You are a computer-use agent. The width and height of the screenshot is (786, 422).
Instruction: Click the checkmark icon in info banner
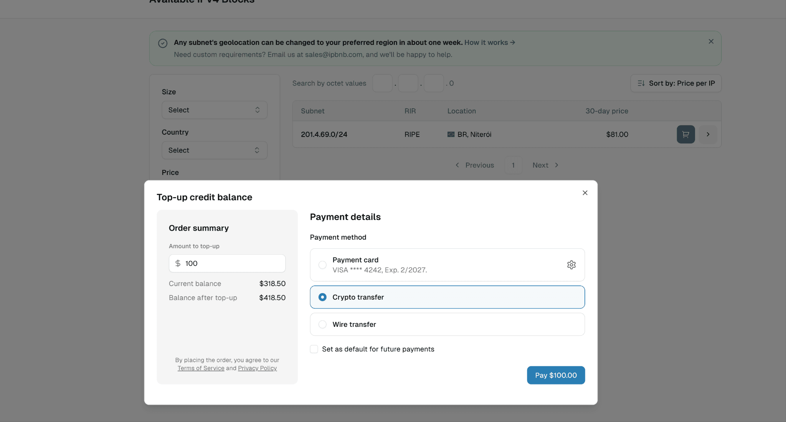point(163,43)
